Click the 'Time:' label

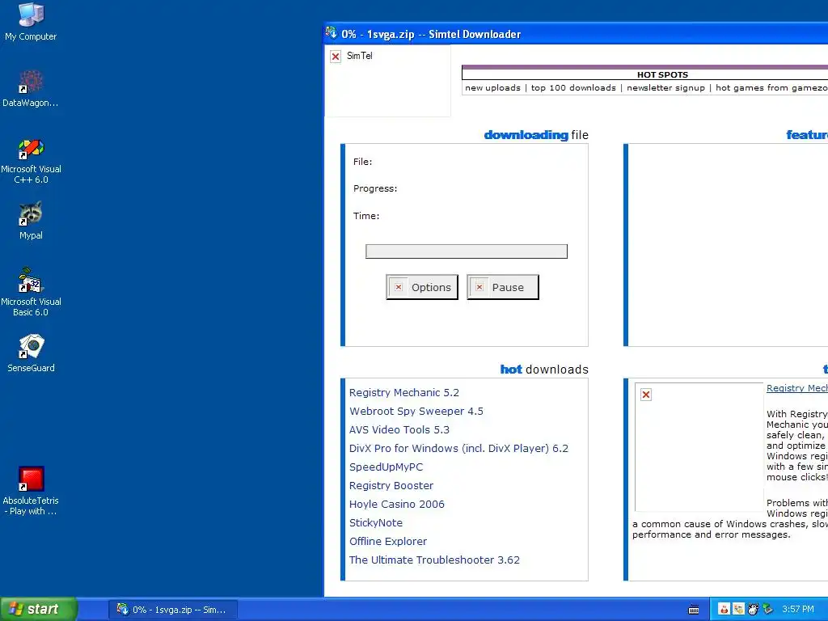(366, 216)
